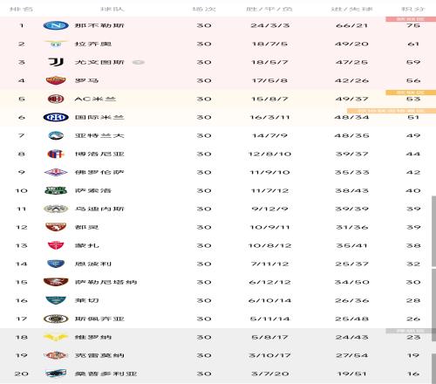Image resolution: width=436 pixels, height=384 pixels.
Task: Select the 佛罗伦萨 team name
Action: pos(99,172)
